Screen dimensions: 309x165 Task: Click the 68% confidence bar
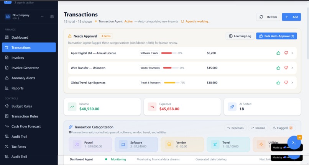[x=169, y=53]
